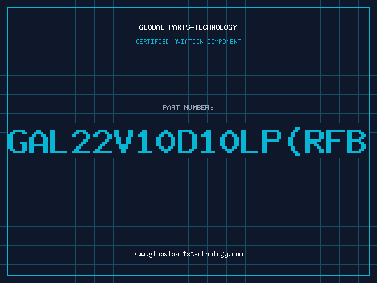Click the letters RFB in the part number
Screen dimensions: 377x283
336,141
